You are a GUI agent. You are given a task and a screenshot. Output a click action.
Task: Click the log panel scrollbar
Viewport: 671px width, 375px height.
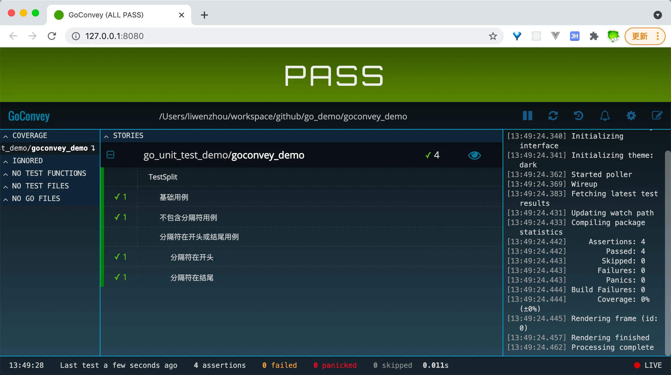(x=668, y=252)
